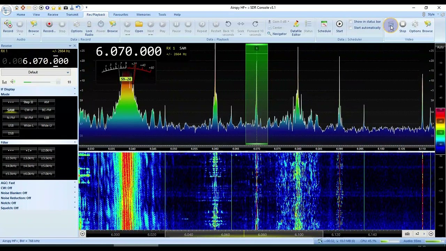Screen dimensions: 446x251
Task: Click the Restart playback icon
Action: [x=216, y=26]
